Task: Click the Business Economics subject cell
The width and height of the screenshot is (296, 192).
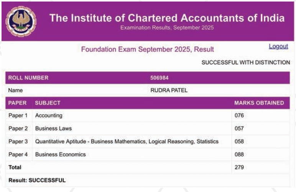Action: tap(61, 155)
